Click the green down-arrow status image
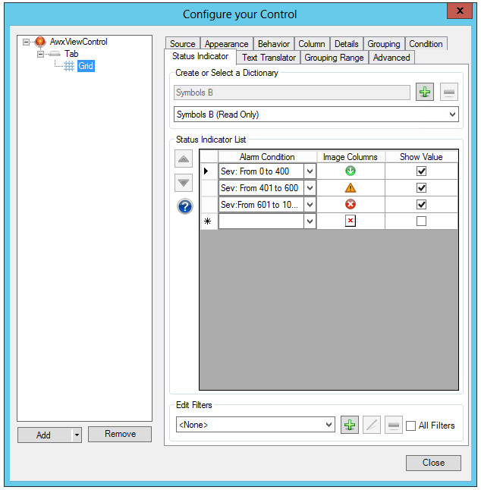 (350, 171)
